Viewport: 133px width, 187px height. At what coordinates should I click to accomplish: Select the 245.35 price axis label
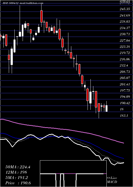(124, 9)
